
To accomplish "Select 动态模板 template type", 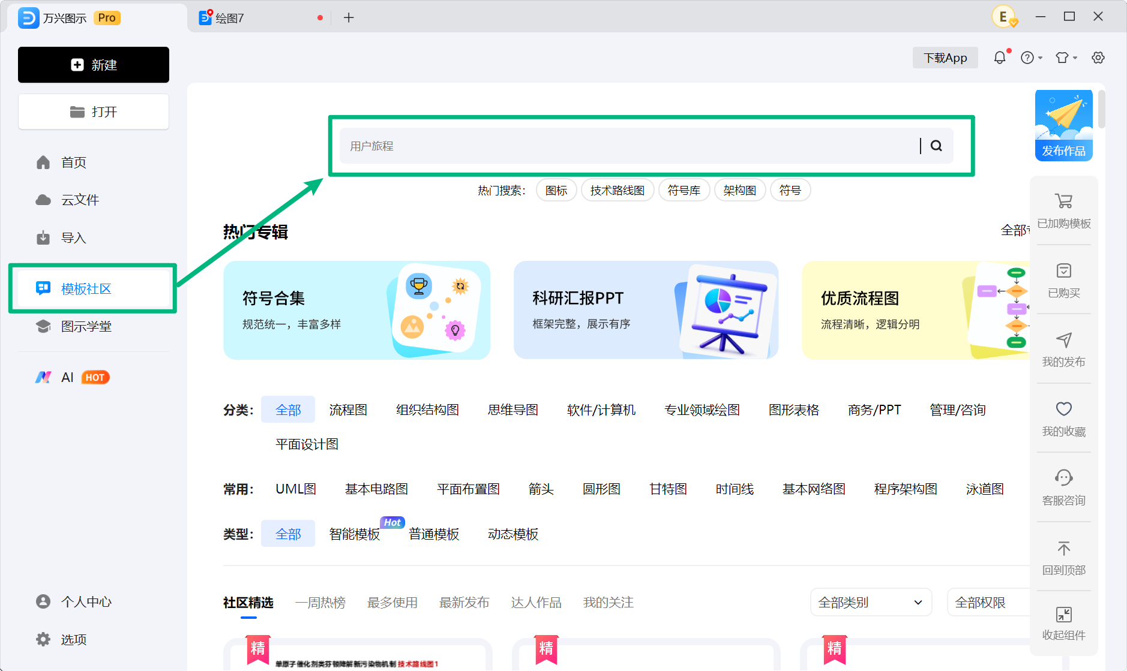I will click(x=513, y=534).
